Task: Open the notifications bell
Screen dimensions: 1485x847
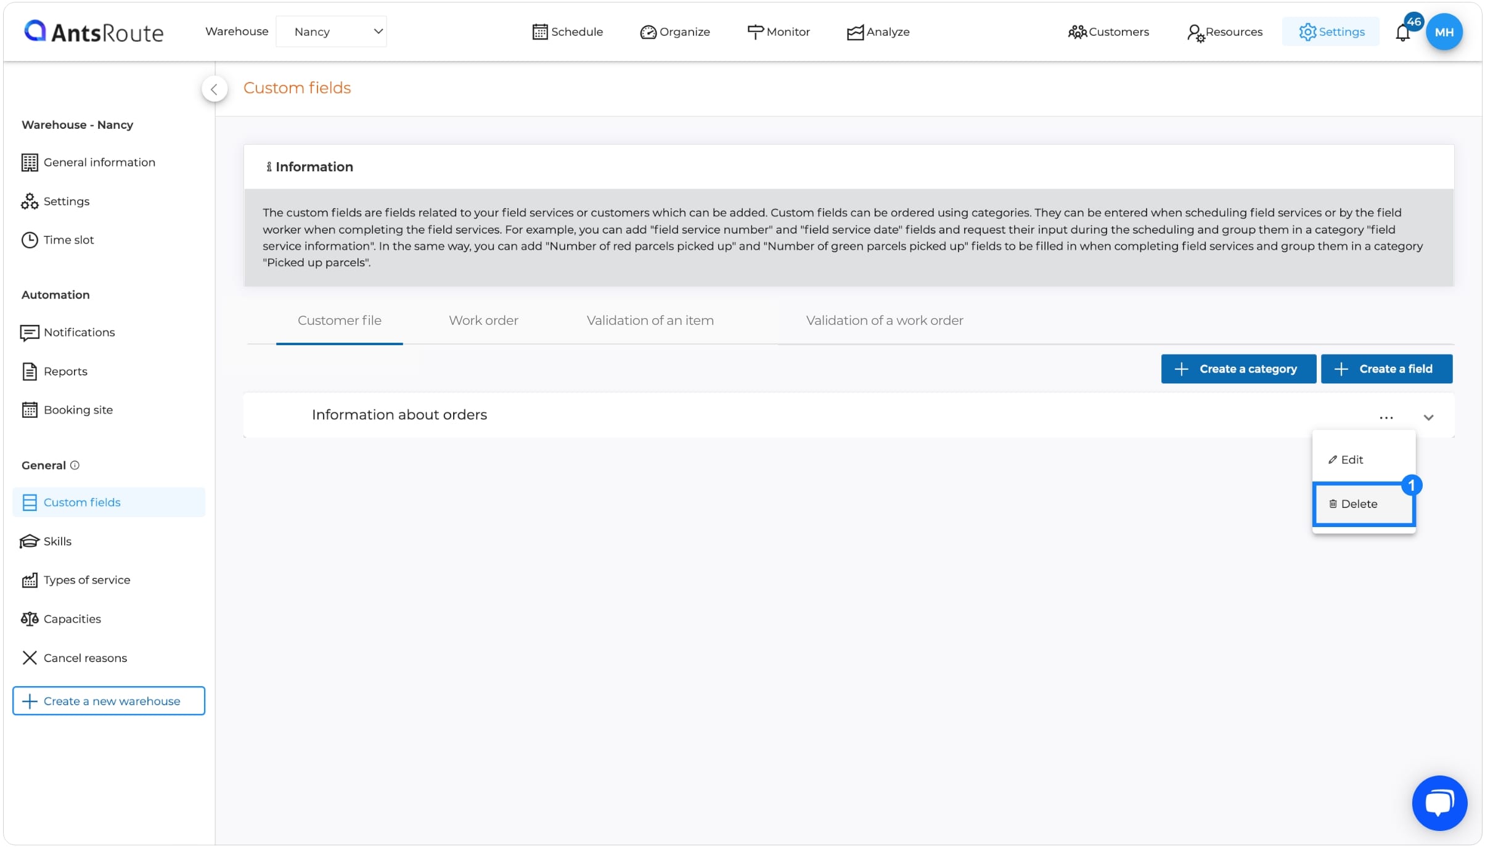Action: click(x=1404, y=33)
